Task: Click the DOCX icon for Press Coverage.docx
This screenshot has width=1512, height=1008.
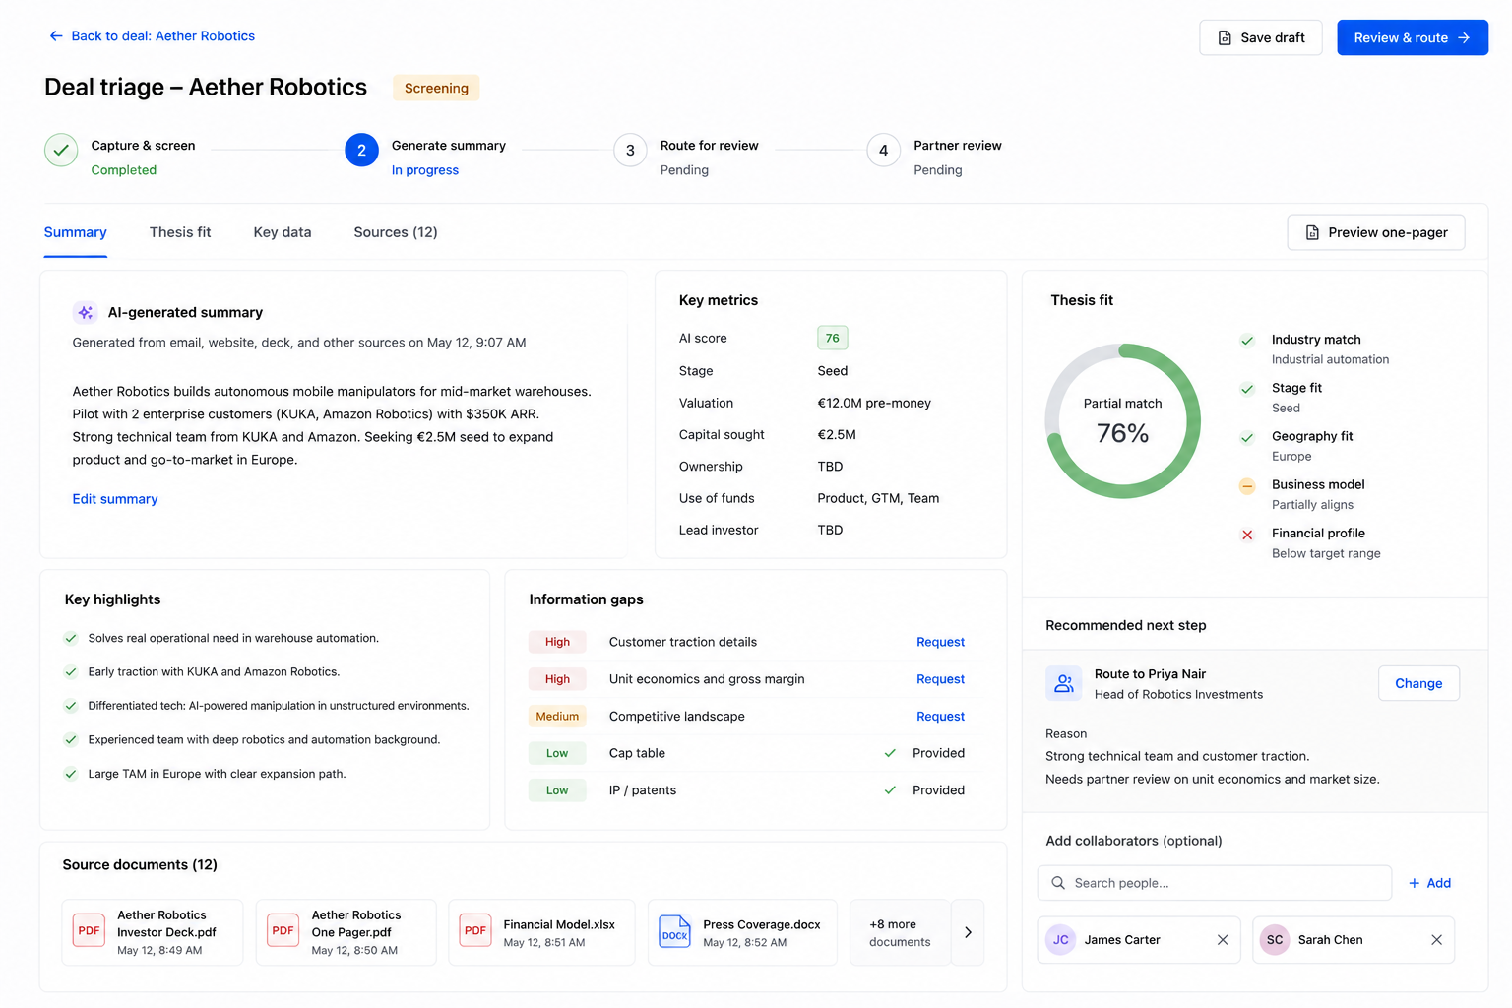Action: point(674,932)
